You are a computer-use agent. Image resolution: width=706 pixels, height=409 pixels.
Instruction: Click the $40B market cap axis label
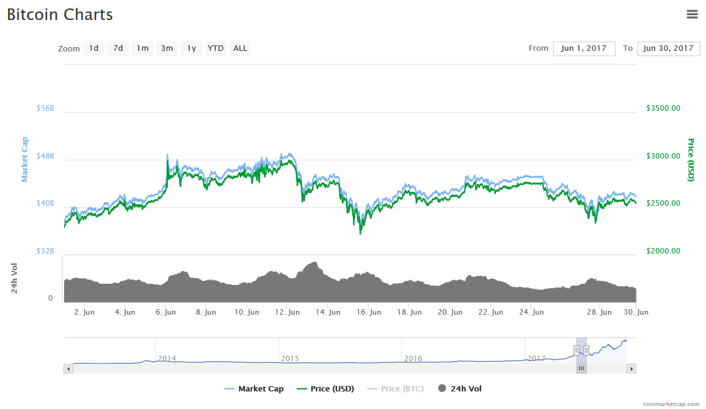click(45, 203)
